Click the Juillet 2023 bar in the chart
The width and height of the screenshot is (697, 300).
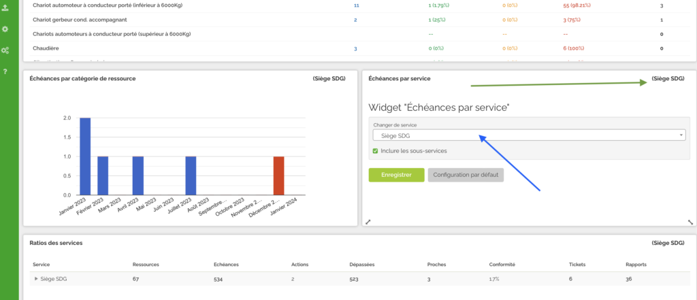coord(191,176)
